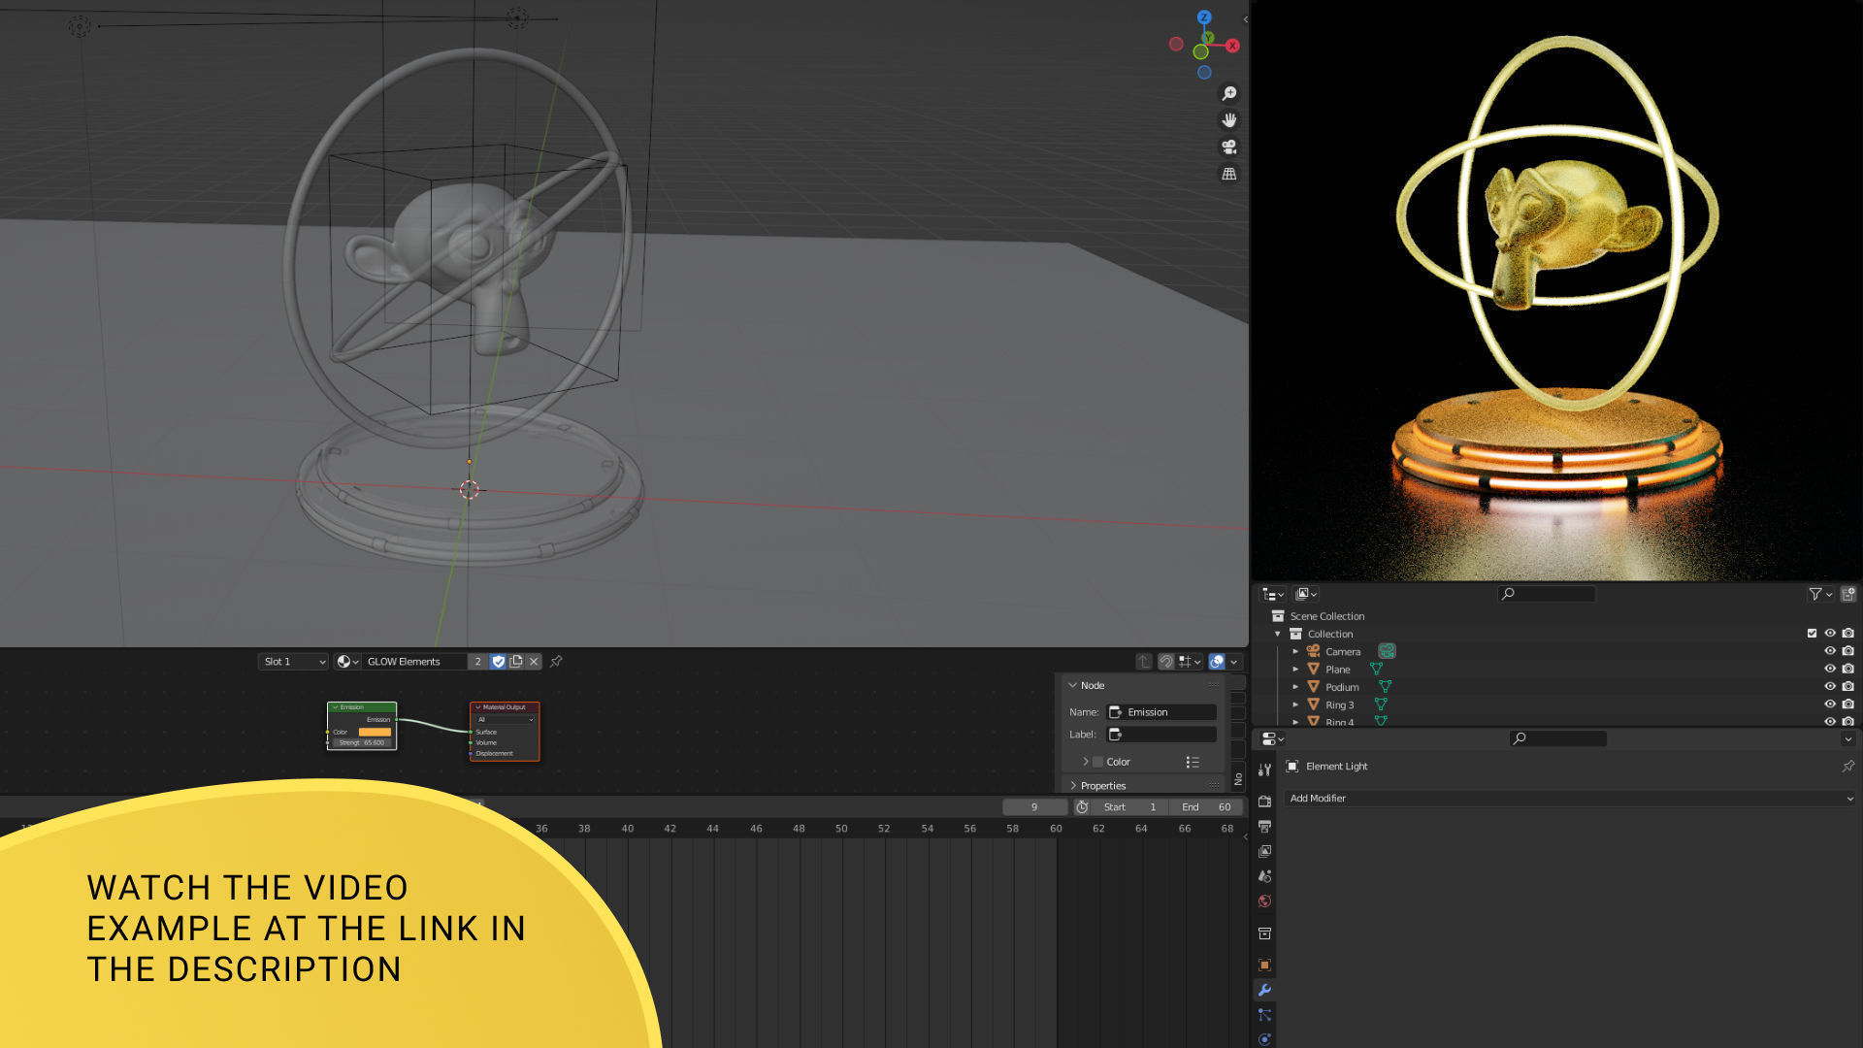Click the node color presets list icon
1863x1048 pixels.
[1193, 763]
